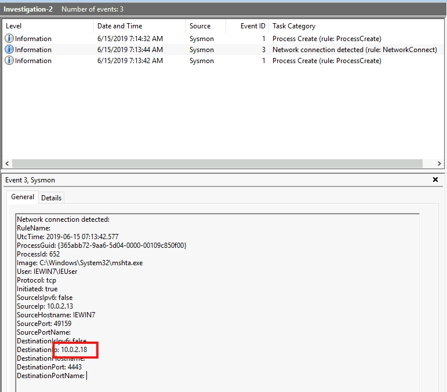Click the DestinationPort: 4443 line
The height and width of the screenshot is (392, 447).
tap(49, 367)
